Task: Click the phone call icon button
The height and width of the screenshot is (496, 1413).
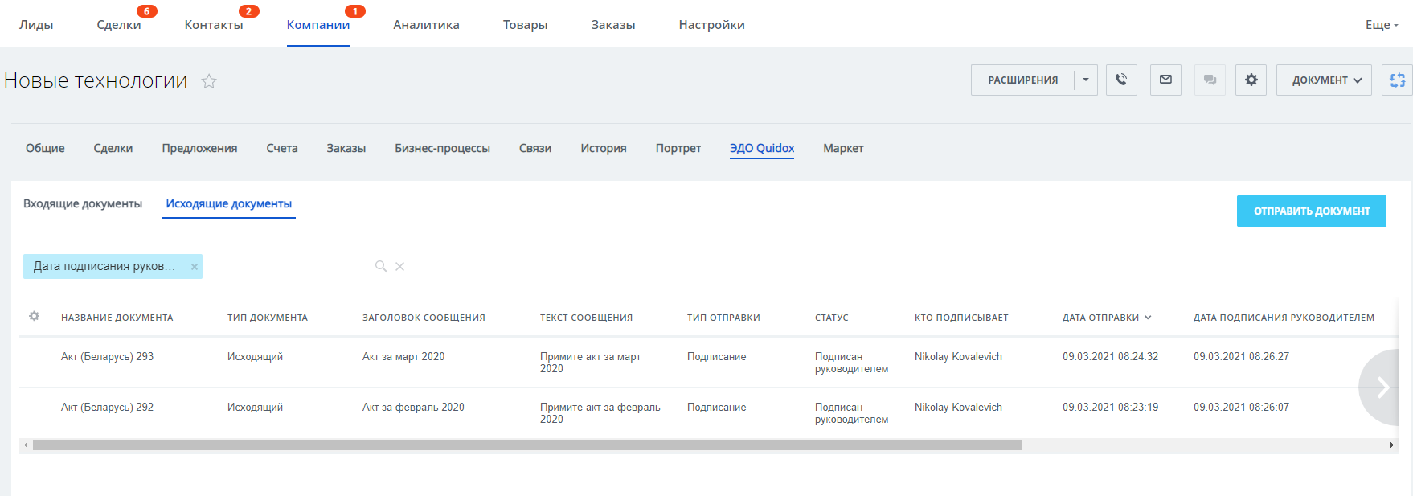Action: click(1121, 80)
